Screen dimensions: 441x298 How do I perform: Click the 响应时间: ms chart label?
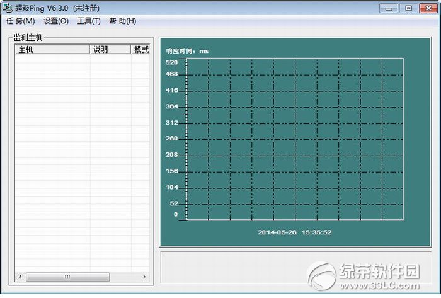click(187, 51)
